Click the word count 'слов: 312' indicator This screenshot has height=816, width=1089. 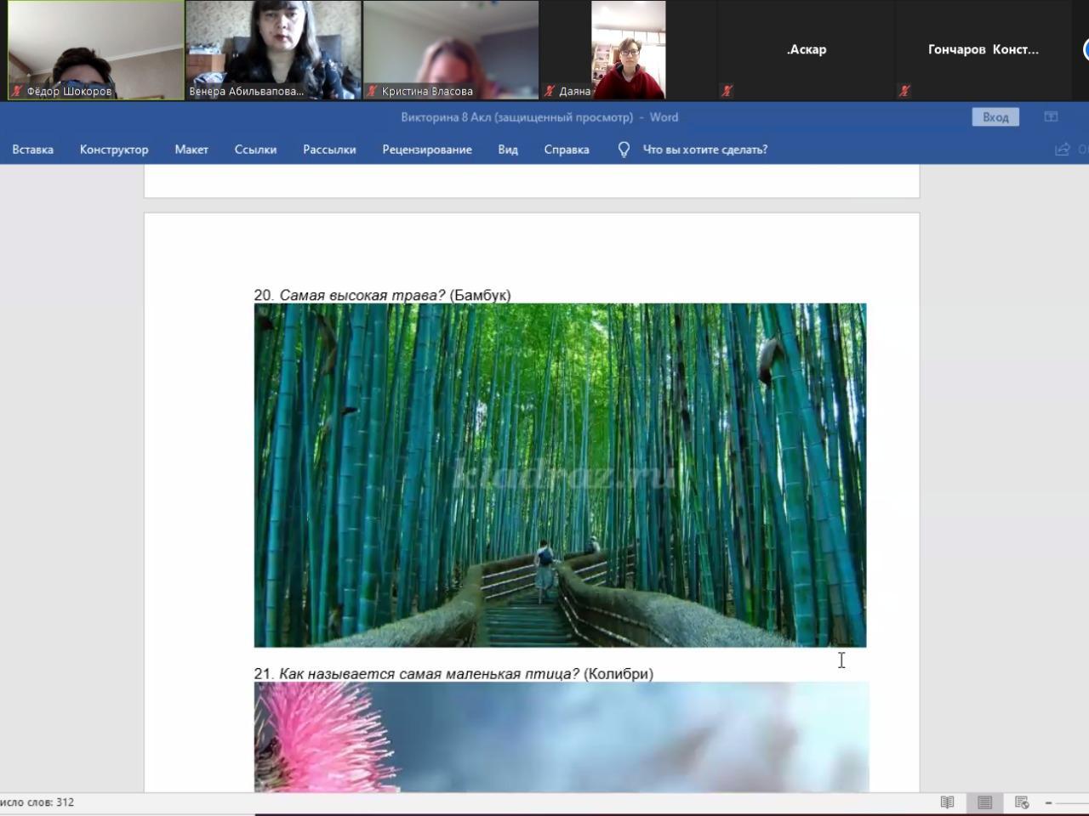(37, 802)
